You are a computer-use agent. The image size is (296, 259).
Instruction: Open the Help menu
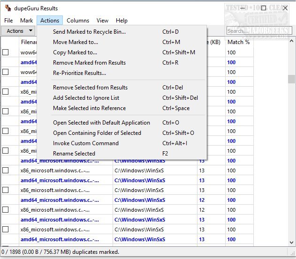121,21
